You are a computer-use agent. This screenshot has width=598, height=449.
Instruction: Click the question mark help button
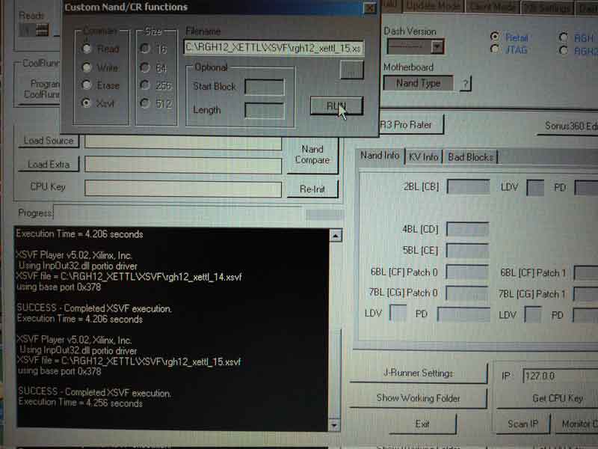465,83
